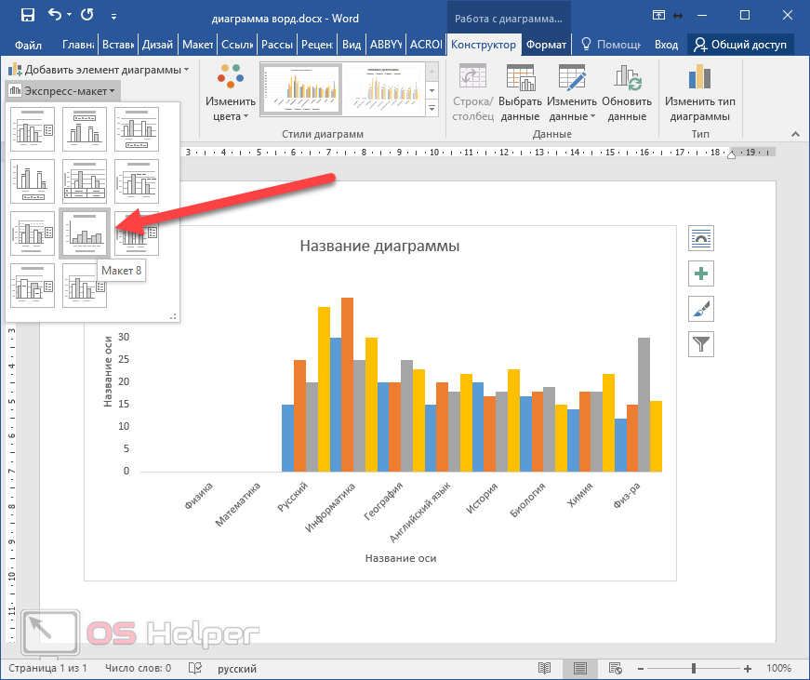Select the Макет 8 layout thumbnail
Image resolution: width=810 pixels, height=680 pixels.
[84, 232]
